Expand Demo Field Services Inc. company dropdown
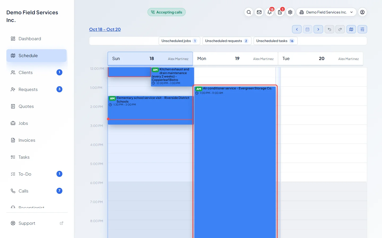 (x=326, y=12)
